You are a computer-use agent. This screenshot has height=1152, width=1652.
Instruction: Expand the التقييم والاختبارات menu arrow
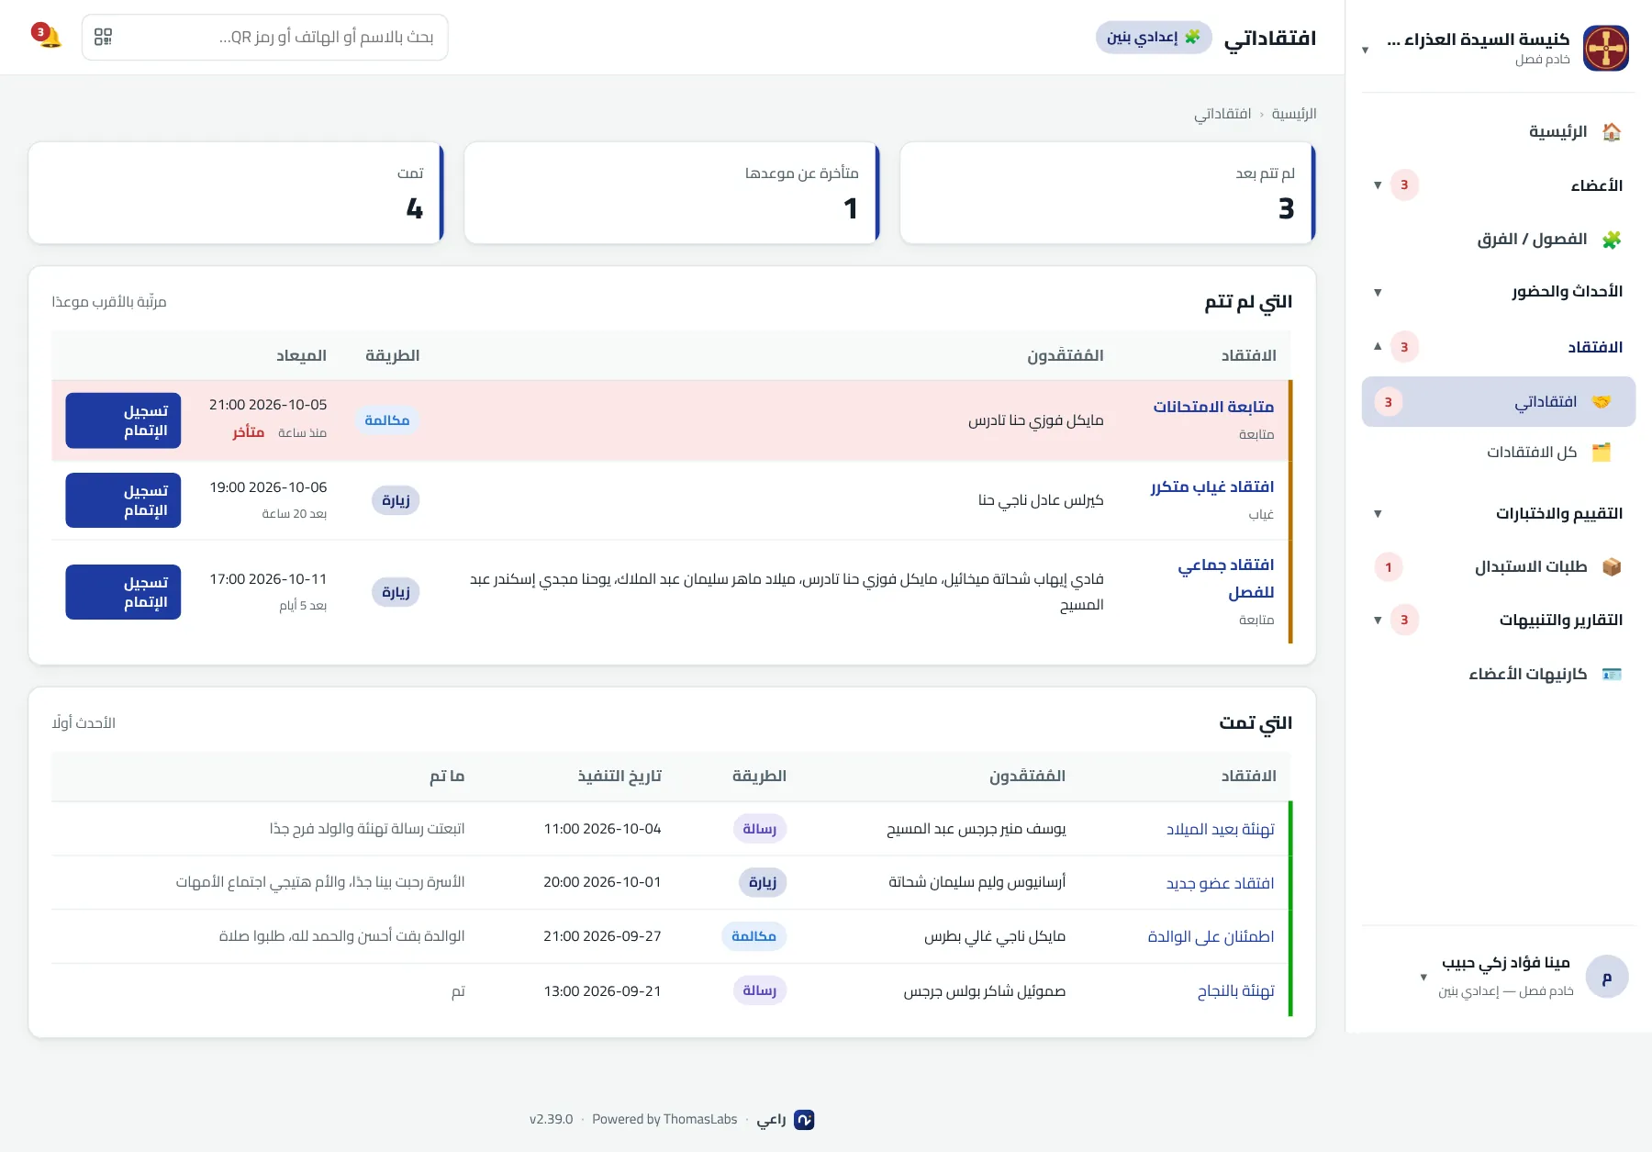(x=1378, y=514)
